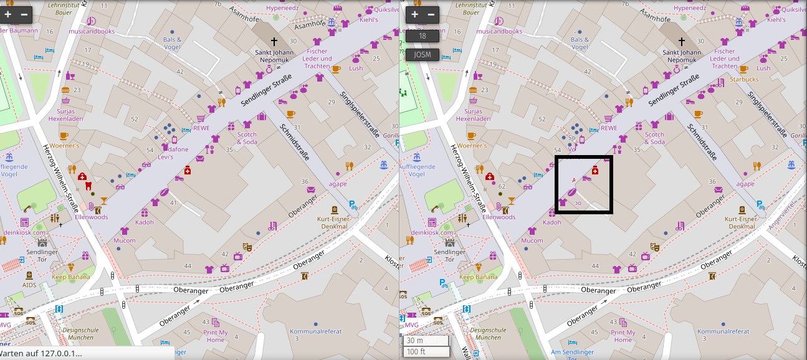
Task: Click 'Fischer Leder und Trachten' on right map
Action: (x=724, y=59)
